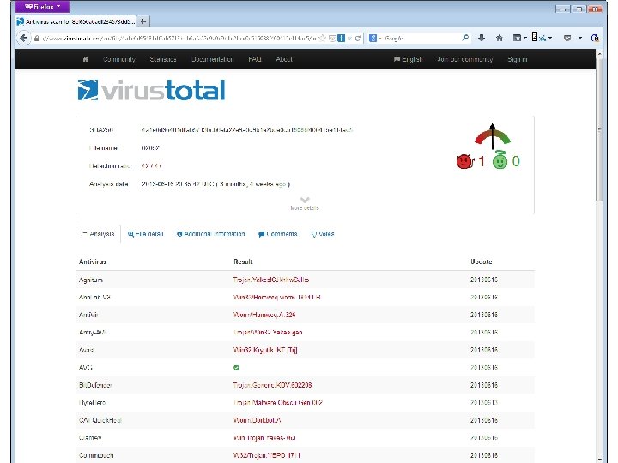618x463 pixels.
Task: Click the blue icon in address bar
Action: [342, 39]
